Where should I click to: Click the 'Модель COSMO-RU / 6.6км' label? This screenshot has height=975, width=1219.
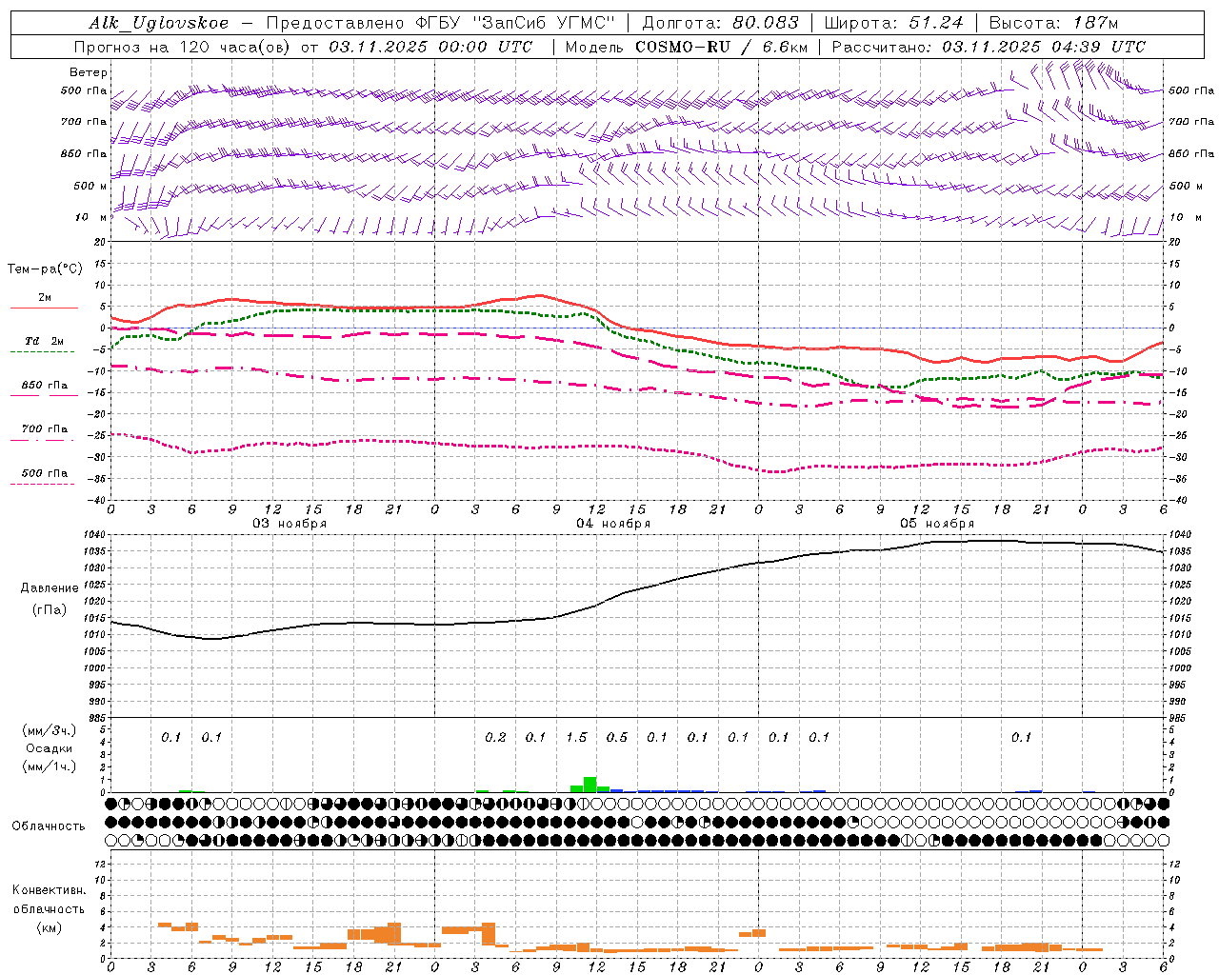coord(687,47)
